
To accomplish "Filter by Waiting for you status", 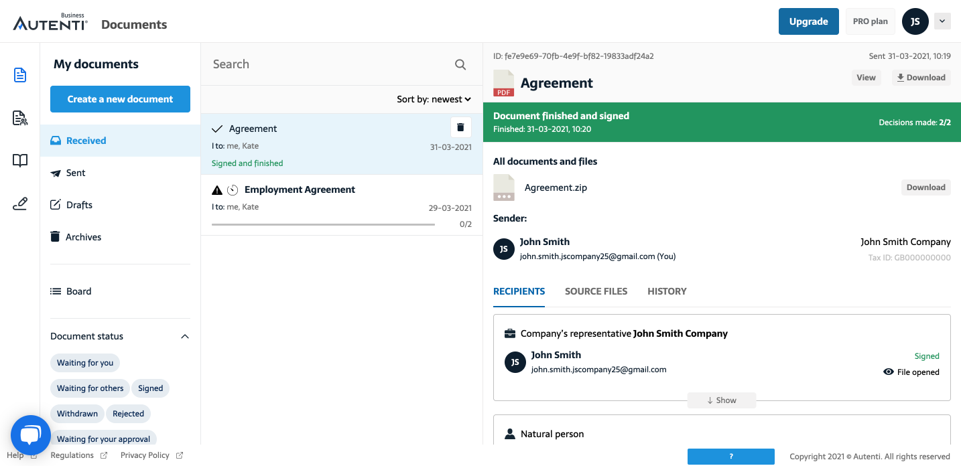I will point(85,363).
